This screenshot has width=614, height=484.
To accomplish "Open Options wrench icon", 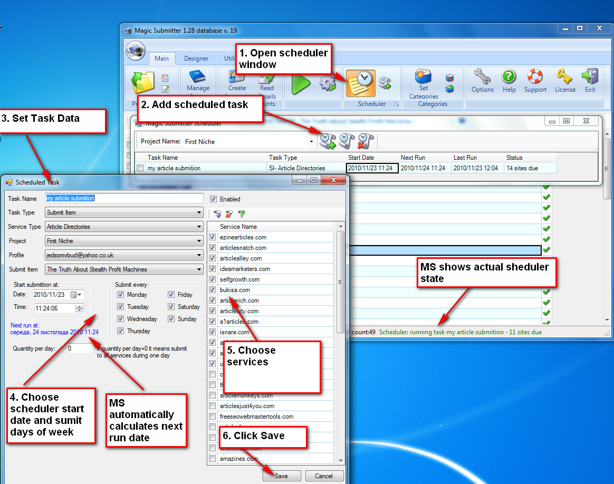I will click(482, 76).
